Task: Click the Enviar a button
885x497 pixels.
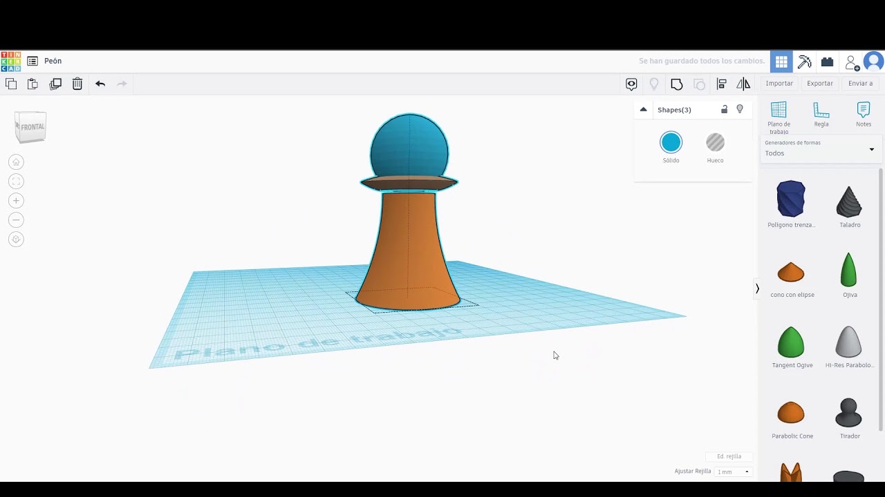Action: click(860, 84)
